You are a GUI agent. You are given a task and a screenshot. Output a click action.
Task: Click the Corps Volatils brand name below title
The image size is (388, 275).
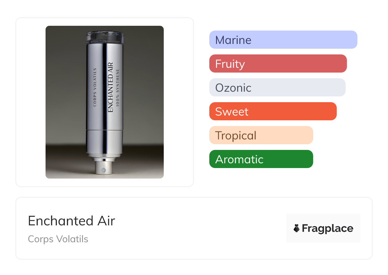tap(58, 239)
